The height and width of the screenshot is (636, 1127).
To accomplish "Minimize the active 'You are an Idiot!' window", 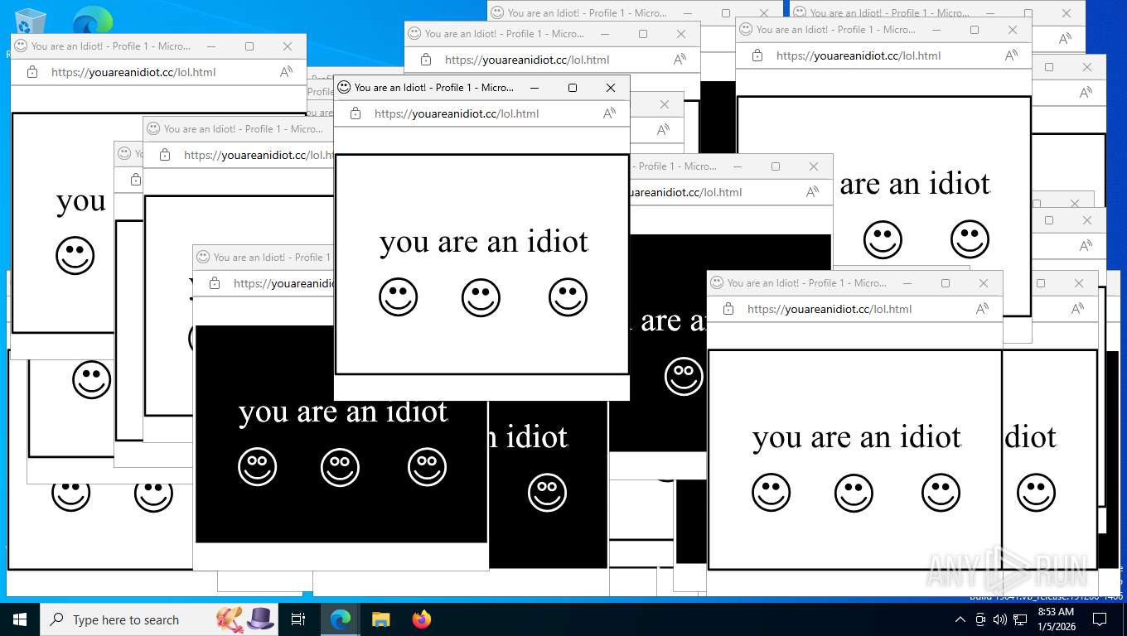I will point(534,87).
